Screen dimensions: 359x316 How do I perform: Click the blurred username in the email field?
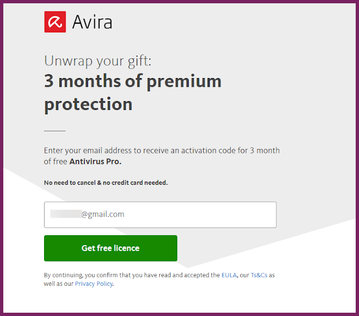click(x=66, y=214)
